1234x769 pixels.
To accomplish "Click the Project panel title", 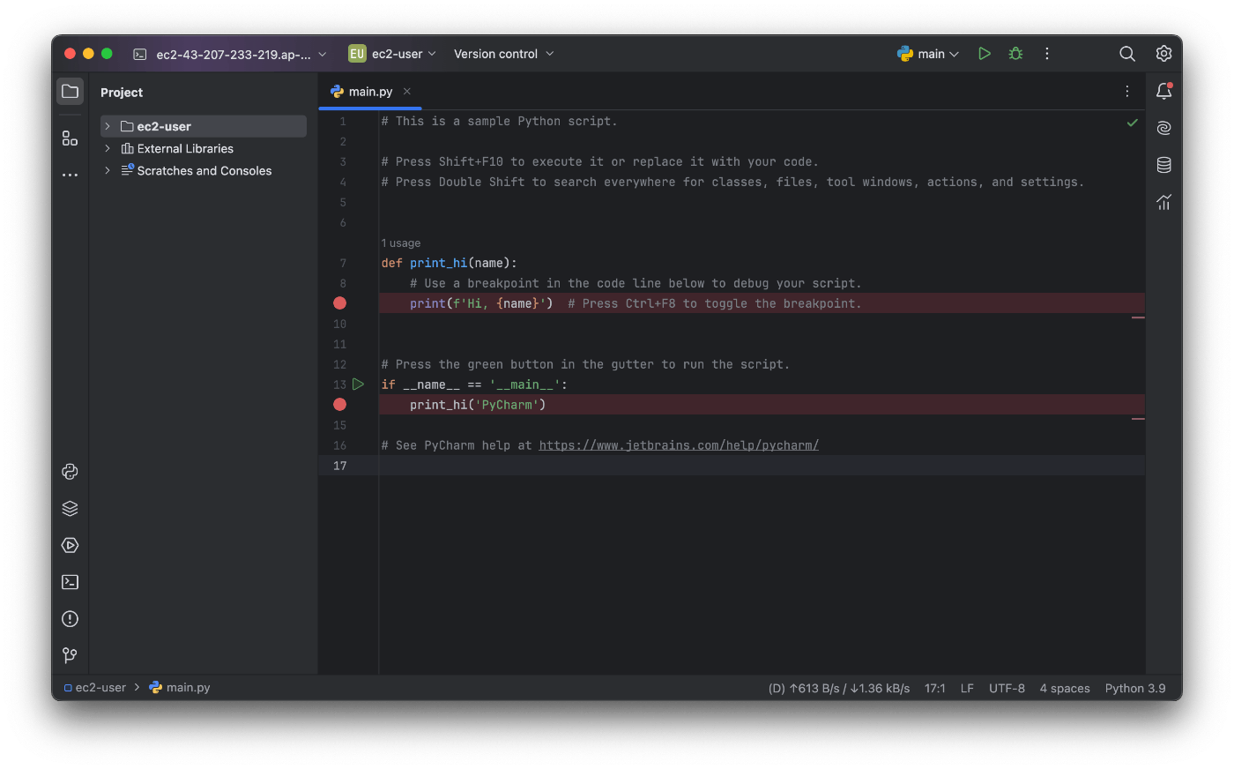I will click(122, 93).
